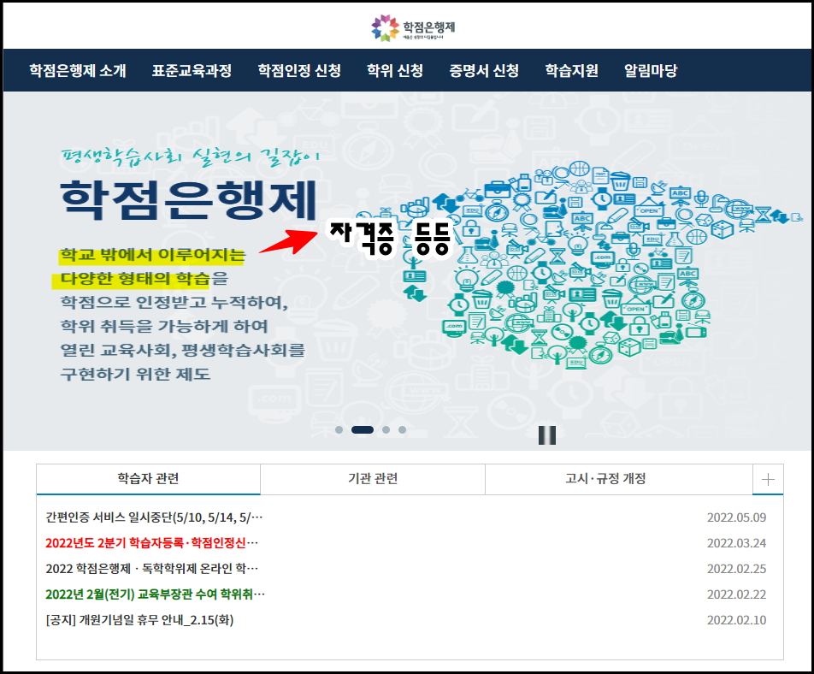The width and height of the screenshot is (814, 674).
Task: Open the 개원기념일 휴무 안내 notice
Action: pyautogui.click(x=139, y=620)
